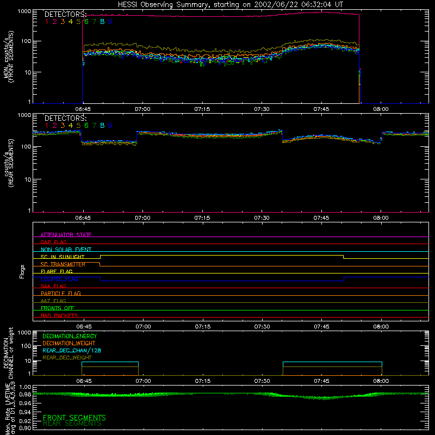Click the 0.90 livetime axis value
435x435 pixels.
tap(25, 428)
